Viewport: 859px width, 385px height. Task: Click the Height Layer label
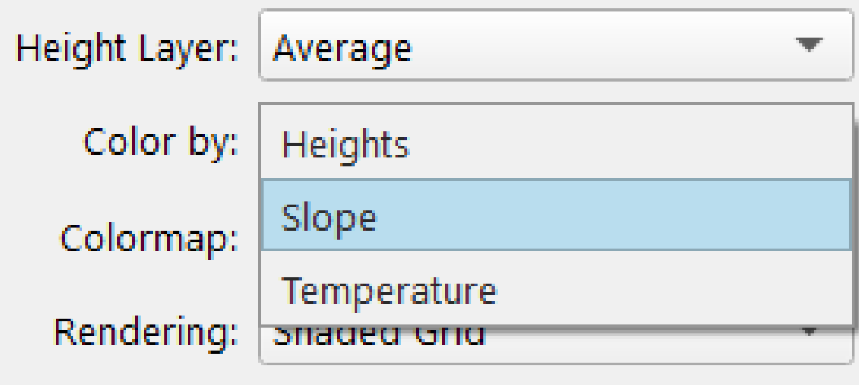point(127,48)
